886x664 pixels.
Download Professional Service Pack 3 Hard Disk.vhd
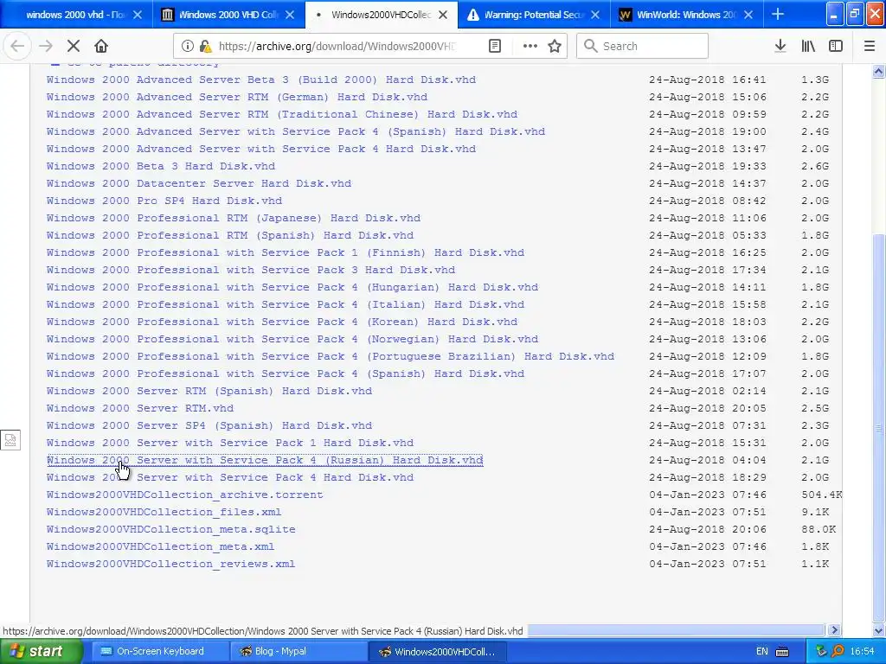click(x=251, y=270)
